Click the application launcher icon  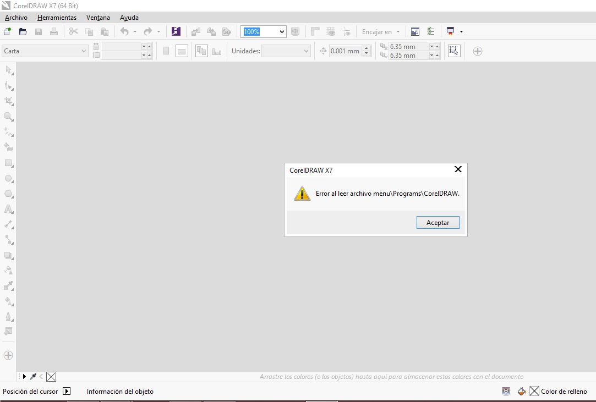pos(450,31)
